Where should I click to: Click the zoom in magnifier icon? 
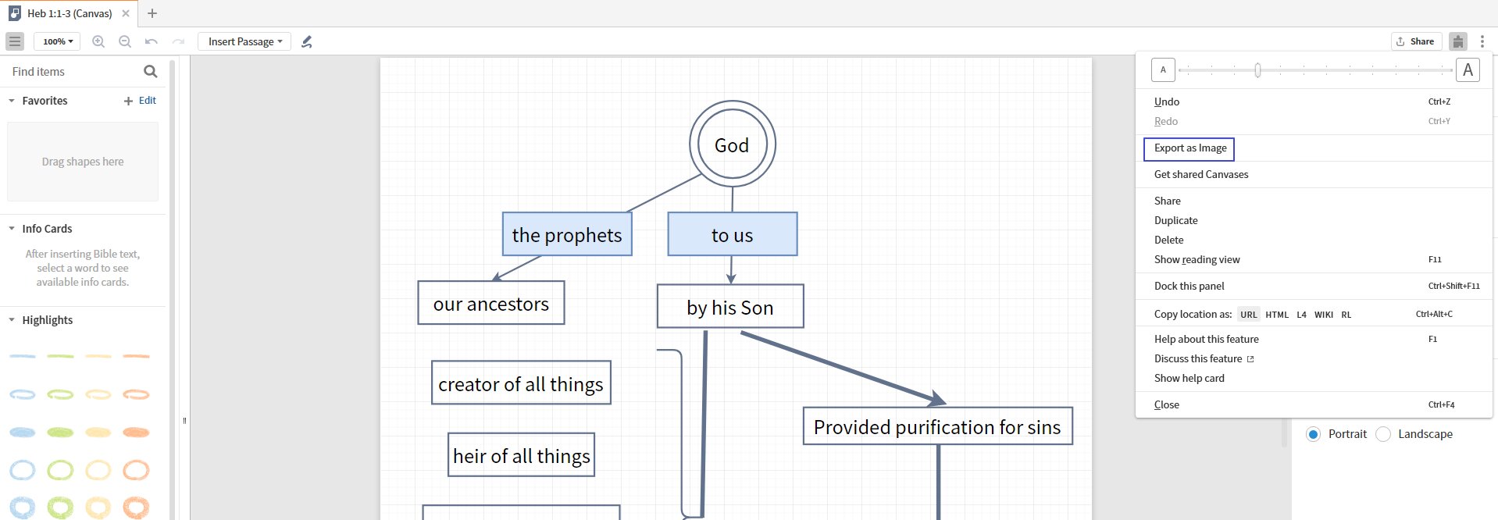pos(98,41)
